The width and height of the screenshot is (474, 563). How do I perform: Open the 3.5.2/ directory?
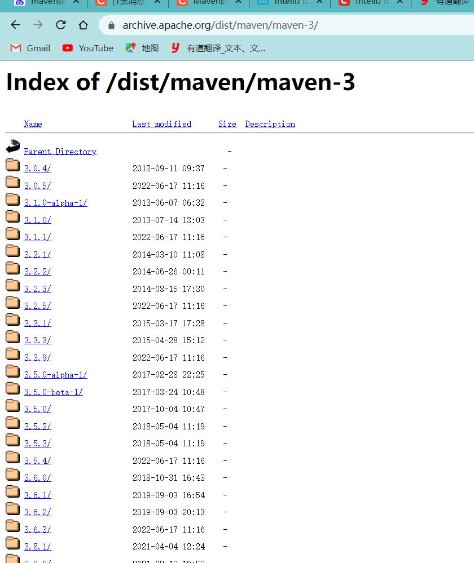[38, 427]
